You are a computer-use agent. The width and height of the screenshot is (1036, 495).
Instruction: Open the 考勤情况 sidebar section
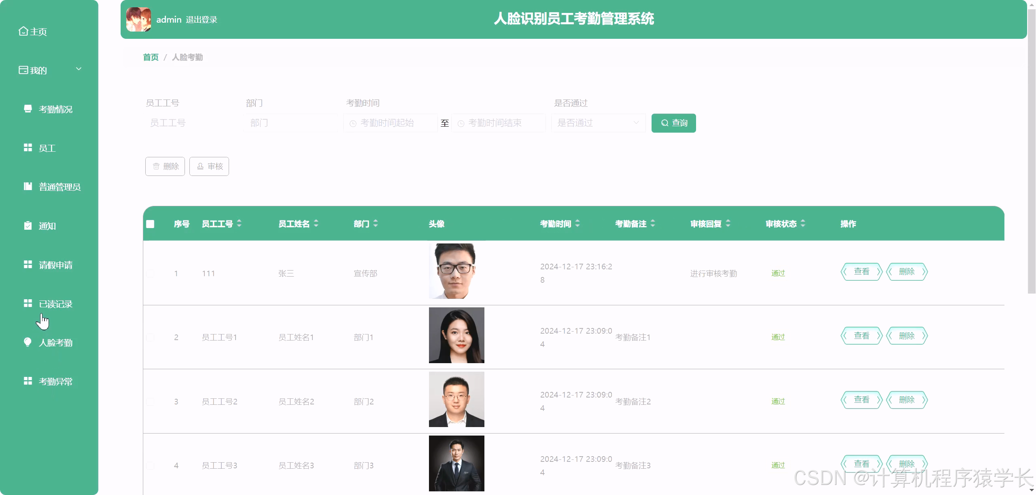point(55,109)
